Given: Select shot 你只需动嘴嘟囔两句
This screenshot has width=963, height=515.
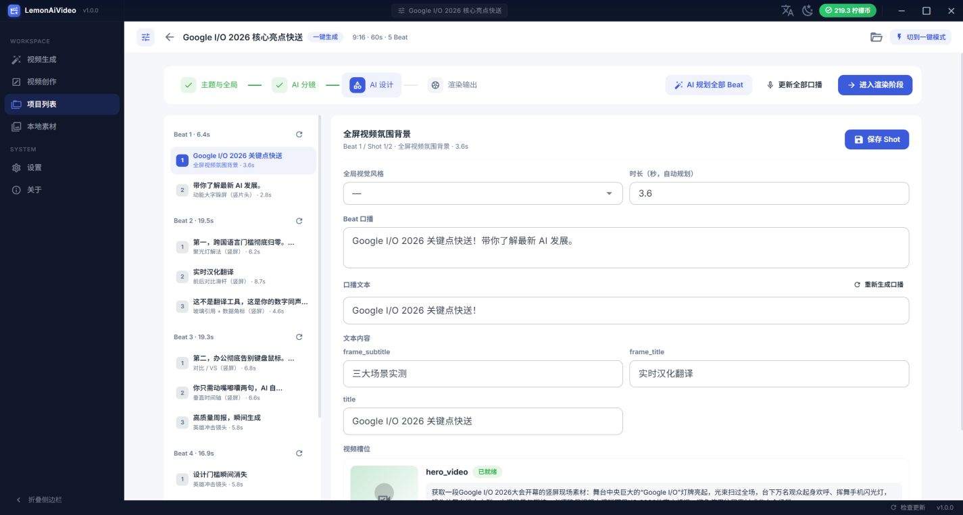Looking at the screenshot, I should click(243, 393).
